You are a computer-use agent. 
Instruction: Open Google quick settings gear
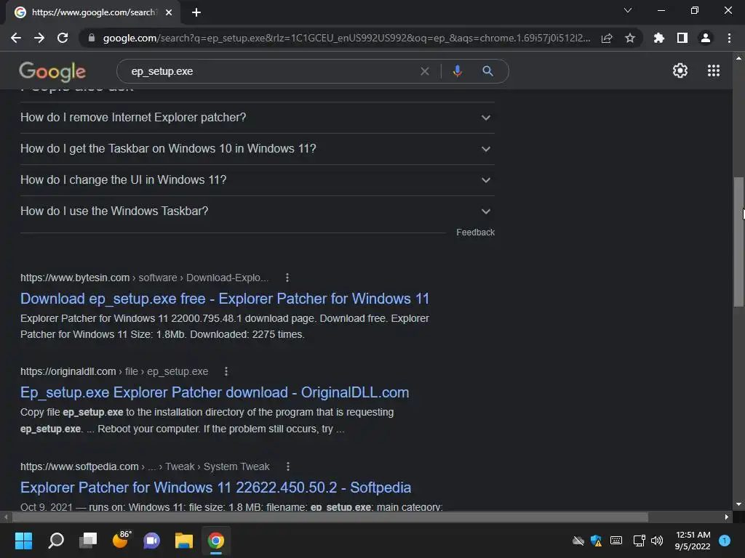[x=680, y=70]
